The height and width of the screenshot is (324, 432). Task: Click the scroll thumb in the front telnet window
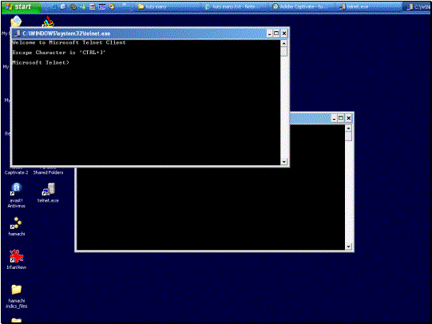(x=283, y=52)
